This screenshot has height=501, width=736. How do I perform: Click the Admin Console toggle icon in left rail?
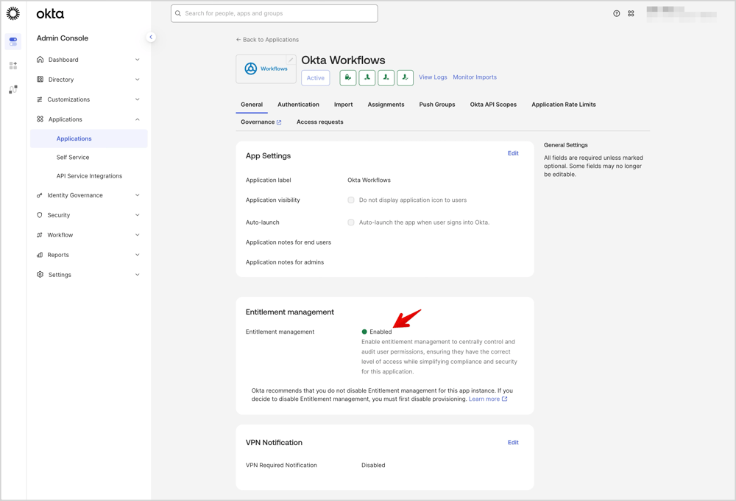(13, 41)
